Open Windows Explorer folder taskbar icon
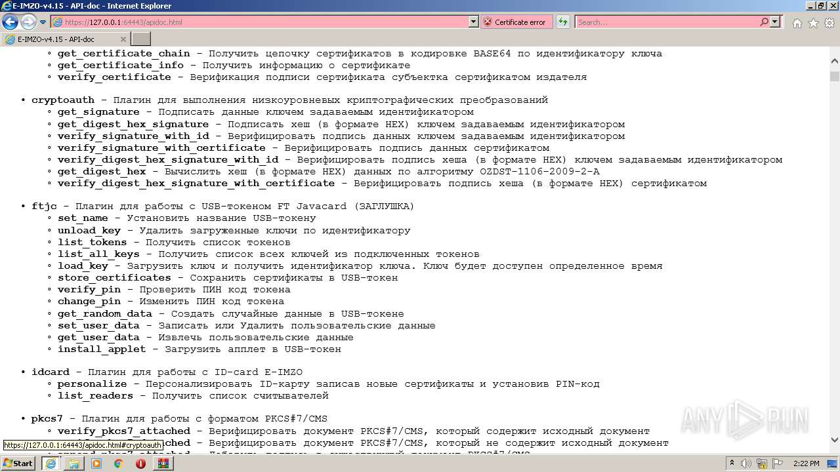The image size is (840, 472). (x=73, y=463)
